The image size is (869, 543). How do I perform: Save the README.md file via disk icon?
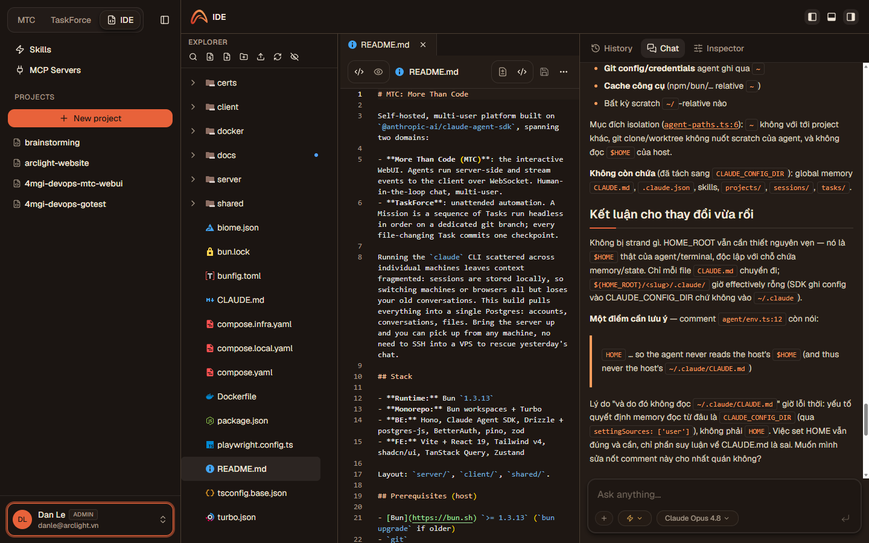tap(544, 72)
